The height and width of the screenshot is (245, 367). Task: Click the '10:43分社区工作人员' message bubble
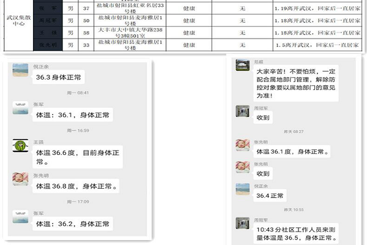pos(298,232)
